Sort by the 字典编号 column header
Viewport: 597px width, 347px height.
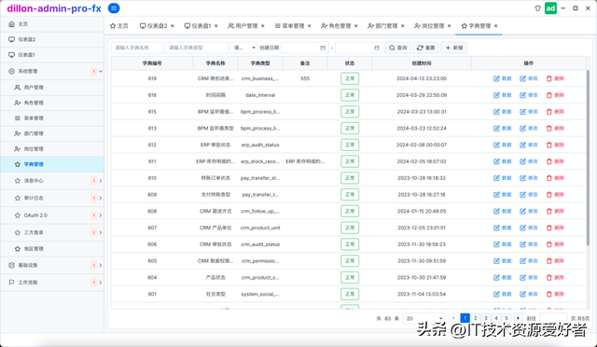[x=152, y=63]
